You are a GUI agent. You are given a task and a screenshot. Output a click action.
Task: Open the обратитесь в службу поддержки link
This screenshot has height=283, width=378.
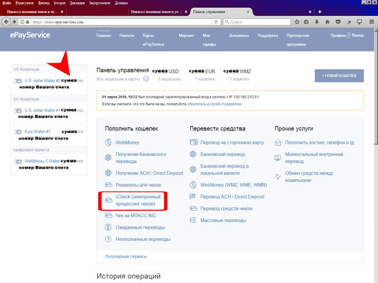coord(215,104)
